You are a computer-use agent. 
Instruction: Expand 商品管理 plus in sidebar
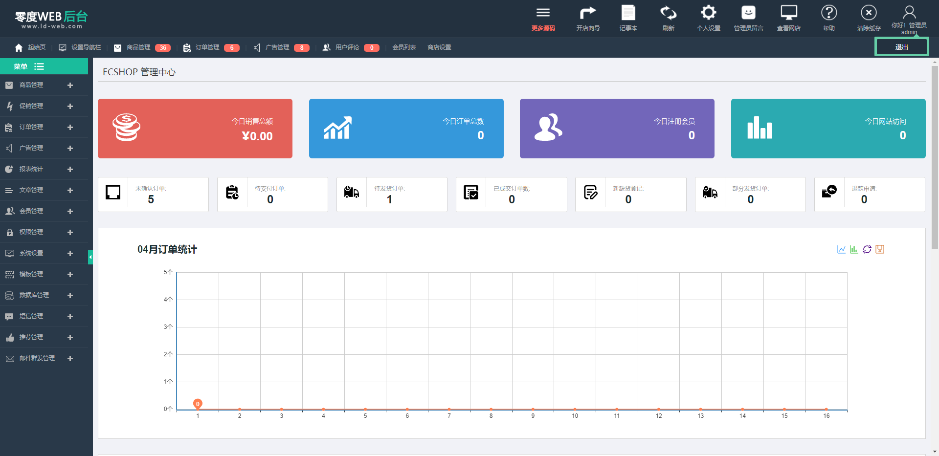[x=70, y=86]
